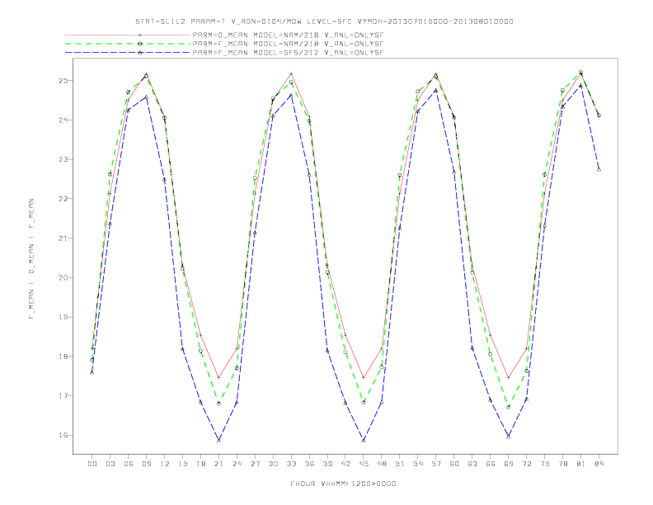Click x-axis tick label 72
The image size is (653, 505).
click(526, 464)
